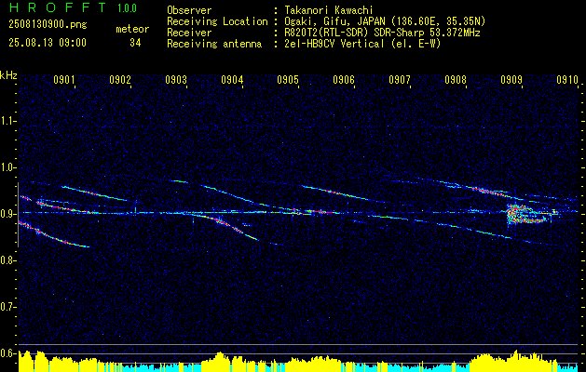Click the 0.6 kHz axis label
The image size is (586, 372).
[7, 353]
